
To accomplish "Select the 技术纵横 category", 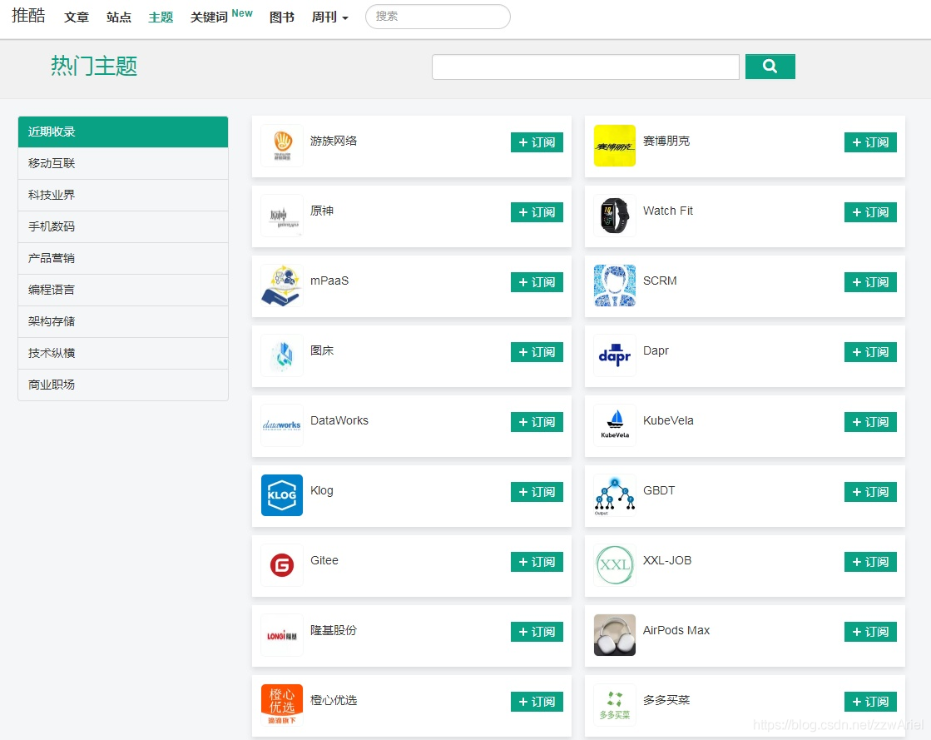I will click(x=123, y=353).
